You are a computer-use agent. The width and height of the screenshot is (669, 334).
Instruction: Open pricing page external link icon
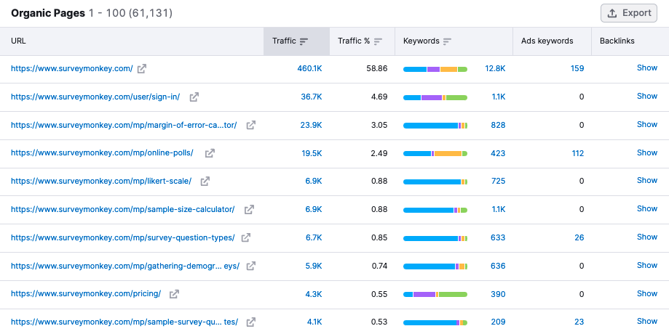point(175,294)
